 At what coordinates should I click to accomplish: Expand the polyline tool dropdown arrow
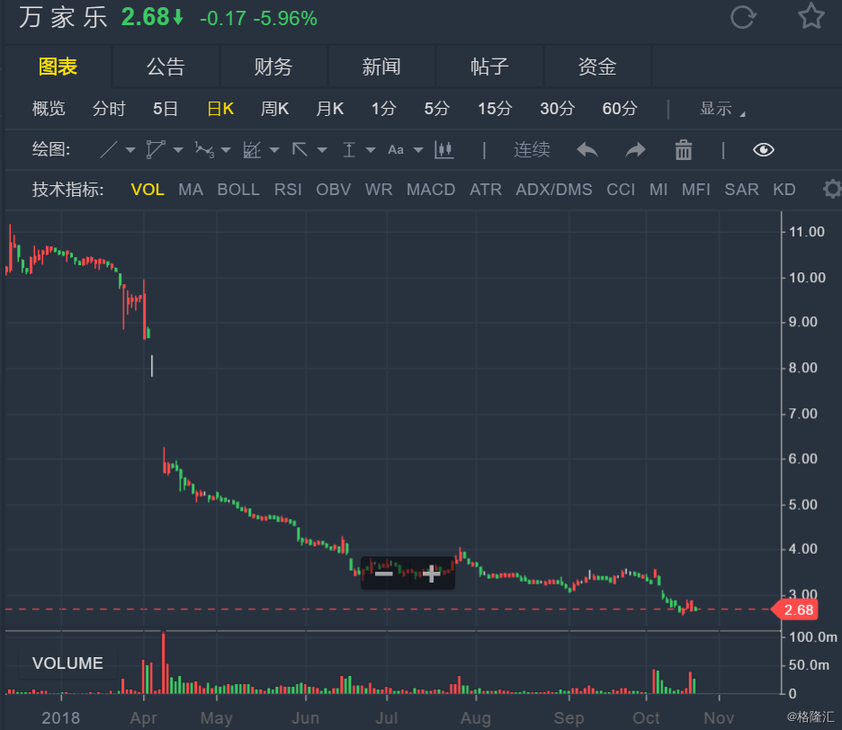point(178,150)
